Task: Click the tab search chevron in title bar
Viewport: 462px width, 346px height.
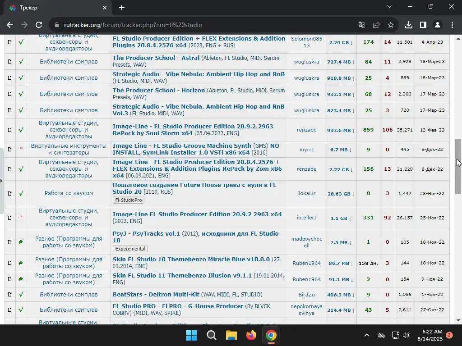Action: pos(389,6)
